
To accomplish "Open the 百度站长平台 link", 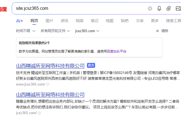I will pos(117,51).
